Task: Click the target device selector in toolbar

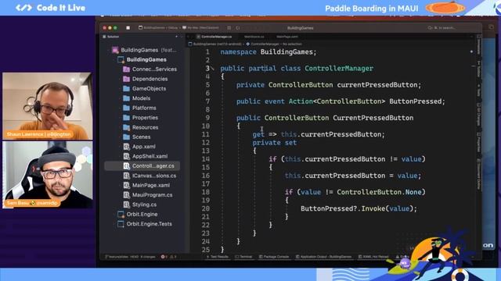Action: click(200, 28)
